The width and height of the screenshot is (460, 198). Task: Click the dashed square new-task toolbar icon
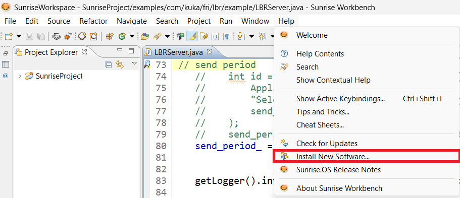(93, 36)
